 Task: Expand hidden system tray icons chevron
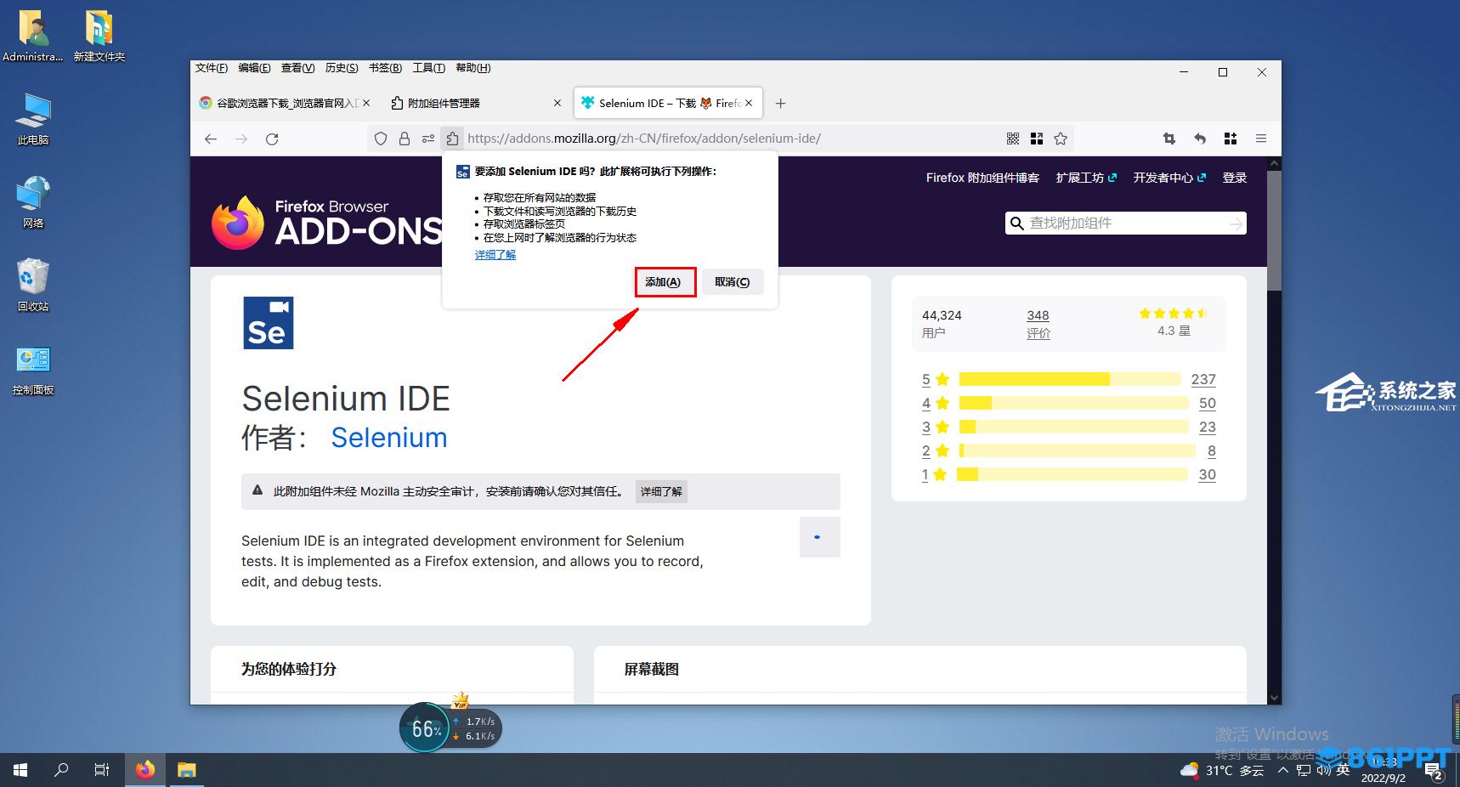(x=1282, y=770)
